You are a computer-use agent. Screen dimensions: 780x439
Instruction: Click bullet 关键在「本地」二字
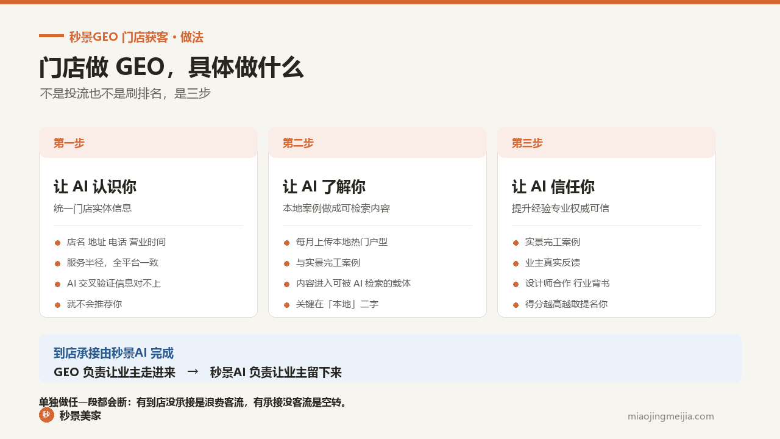tap(338, 304)
